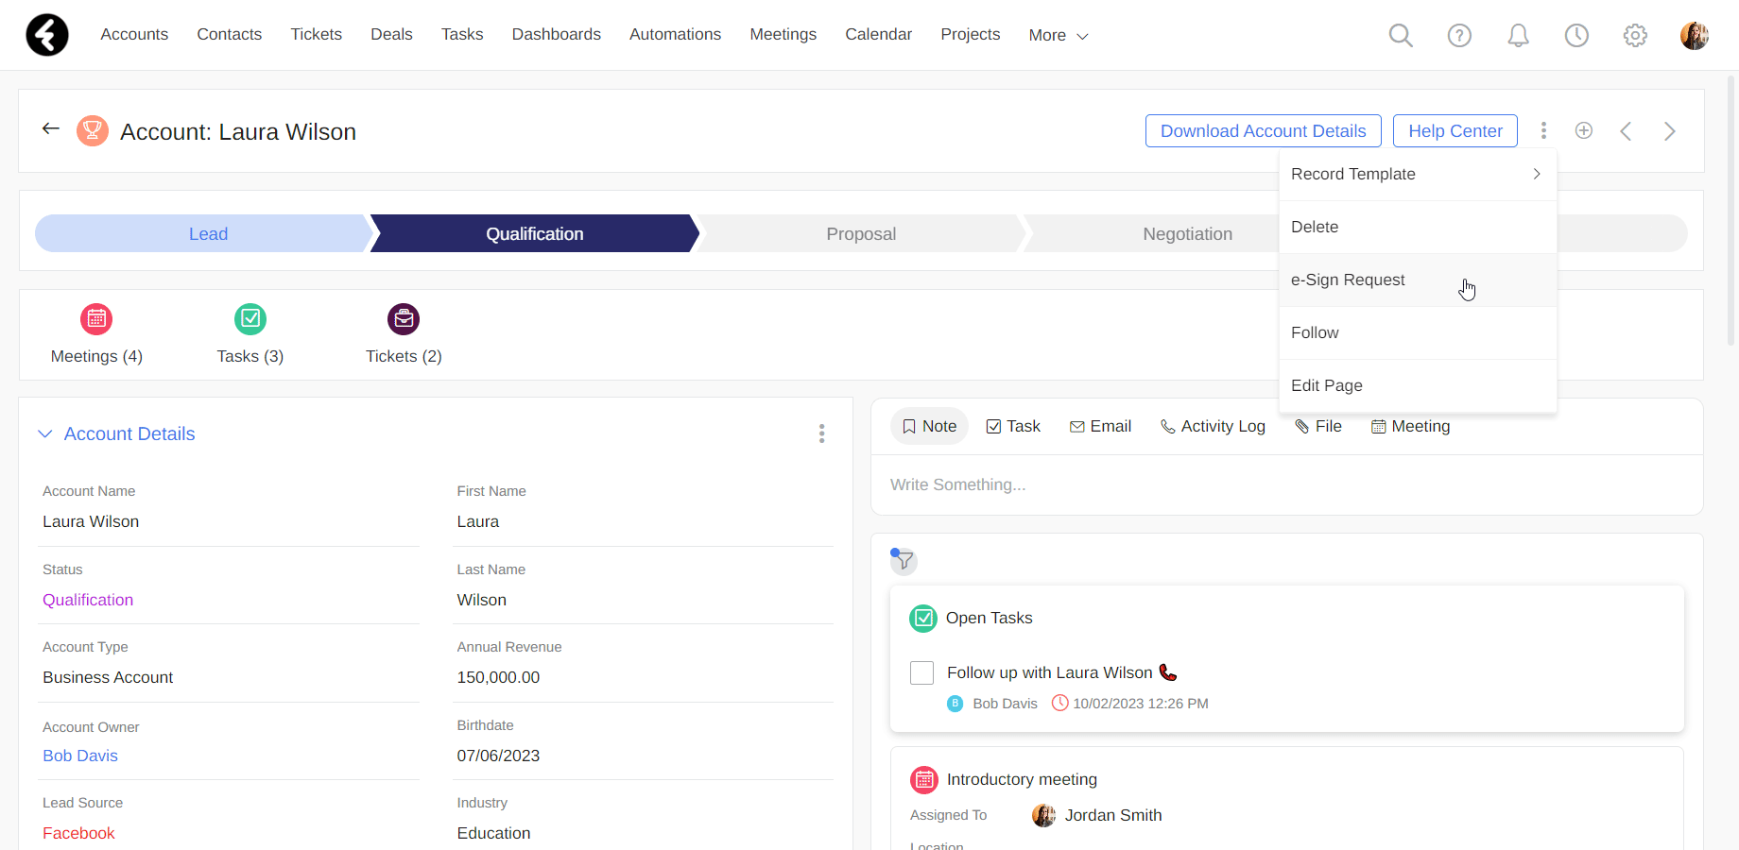The width and height of the screenshot is (1739, 850).
Task: Go back using the left arrow icon
Action: pos(51,128)
